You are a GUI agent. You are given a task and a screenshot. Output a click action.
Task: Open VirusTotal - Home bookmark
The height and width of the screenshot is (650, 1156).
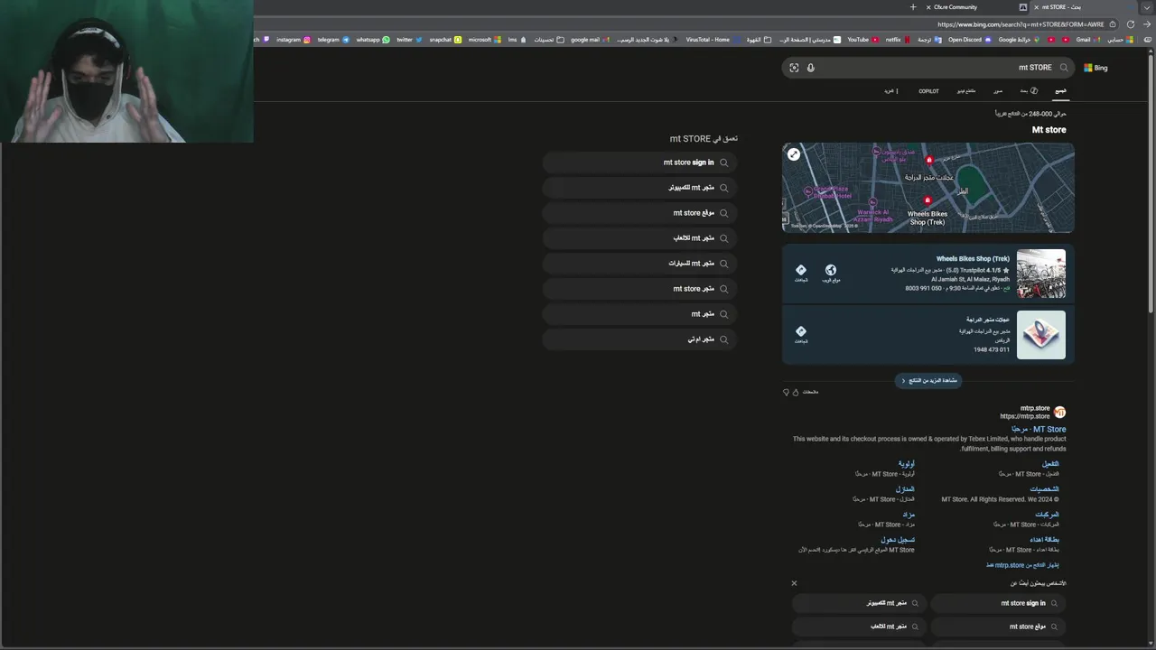[x=712, y=40]
